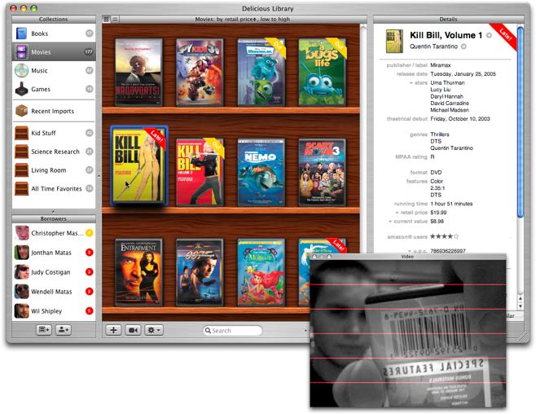Screen dimensions: 536x414
Task: Click the add borrower button
Action: 64,330
